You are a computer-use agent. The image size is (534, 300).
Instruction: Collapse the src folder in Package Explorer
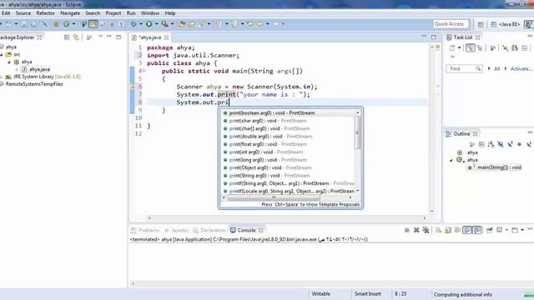coord(2,55)
